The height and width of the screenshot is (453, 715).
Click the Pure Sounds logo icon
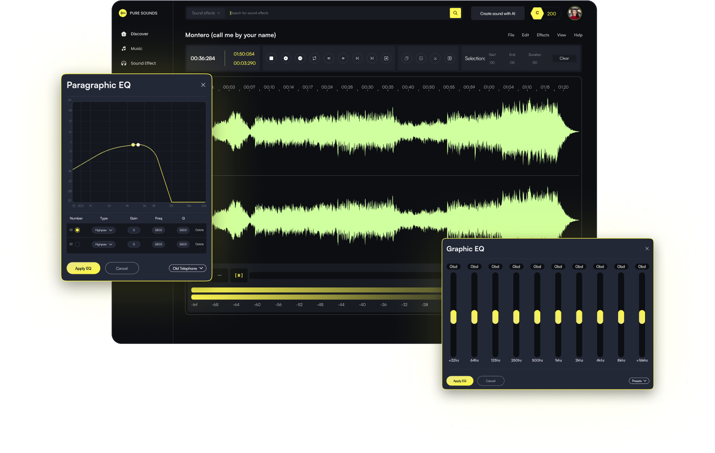(x=123, y=13)
